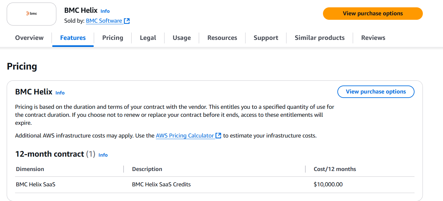Click external icon after AWS Pricing Calculator
The height and width of the screenshot is (201, 443).
tap(218, 136)
